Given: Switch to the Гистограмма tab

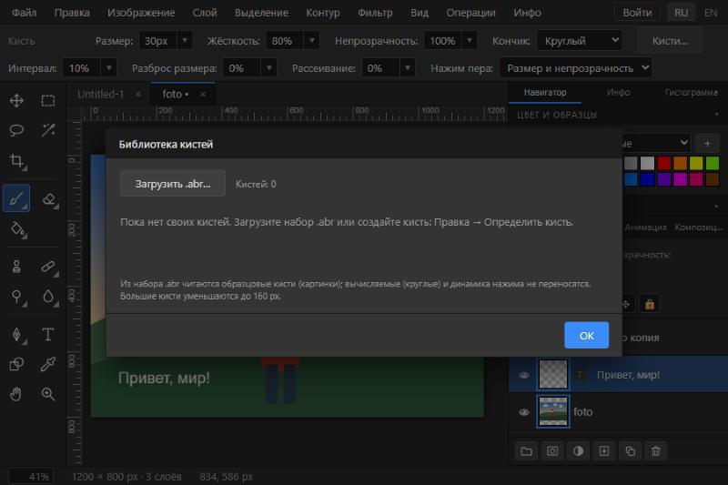Looking at the screenshot, I should pos(691,92).
